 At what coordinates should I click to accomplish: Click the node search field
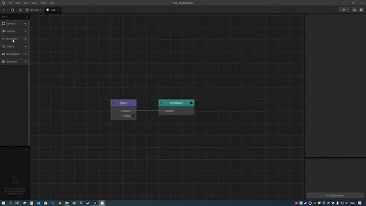14,17
